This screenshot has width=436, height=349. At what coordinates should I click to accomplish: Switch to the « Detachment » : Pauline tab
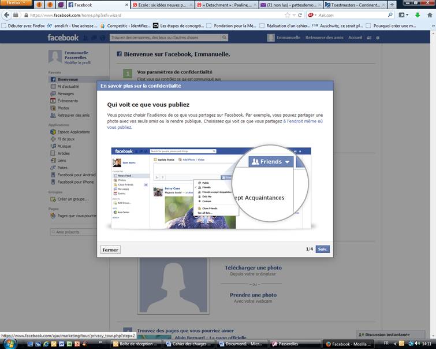click(226, 5)
